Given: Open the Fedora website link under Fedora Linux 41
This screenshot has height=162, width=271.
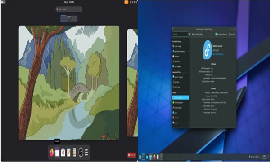Looking at the screenshot, I should tap(218, 54).
